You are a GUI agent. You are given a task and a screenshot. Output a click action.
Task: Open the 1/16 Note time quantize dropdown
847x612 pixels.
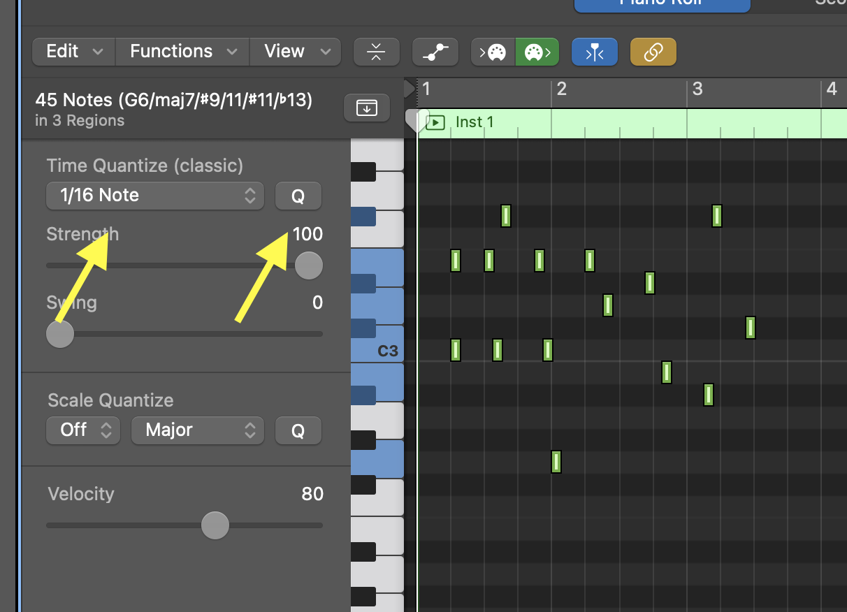pos(154,196)
